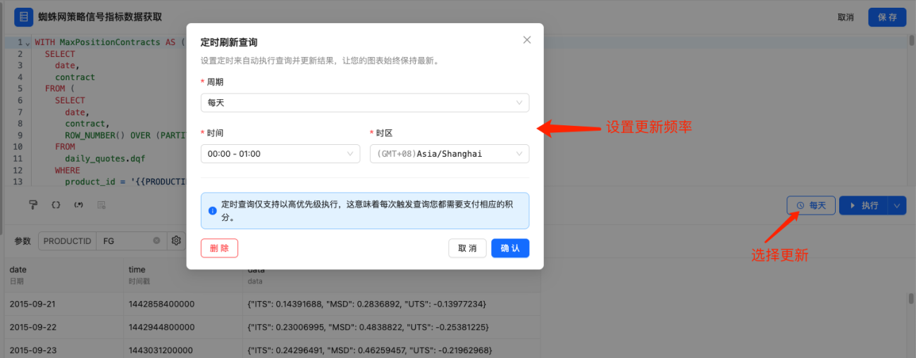Image resolution: width=916 pixels, height=358 pixels.
Task: Click the 每天 schedule clock button
Action: pos(811,205)
